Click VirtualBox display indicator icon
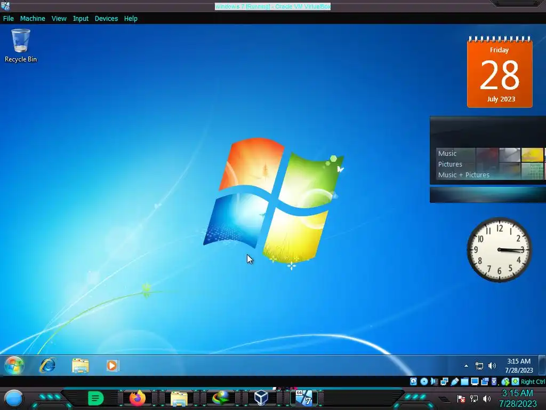 [475, 381]
